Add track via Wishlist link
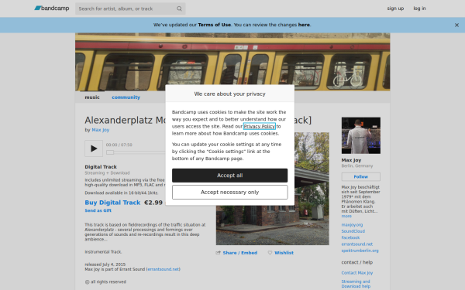Viewport: 465px width, 290px height. (x=284, y=253)
